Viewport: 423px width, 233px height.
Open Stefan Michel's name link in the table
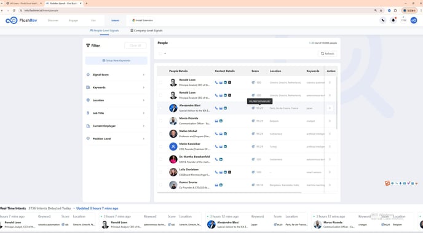coord(188,131)
